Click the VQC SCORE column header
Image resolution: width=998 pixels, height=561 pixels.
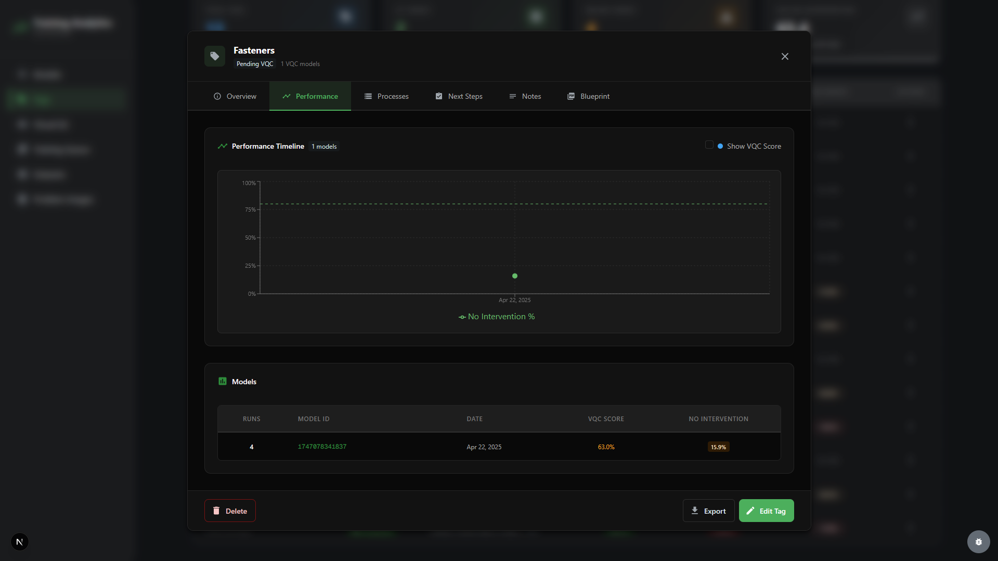point(606,419)
